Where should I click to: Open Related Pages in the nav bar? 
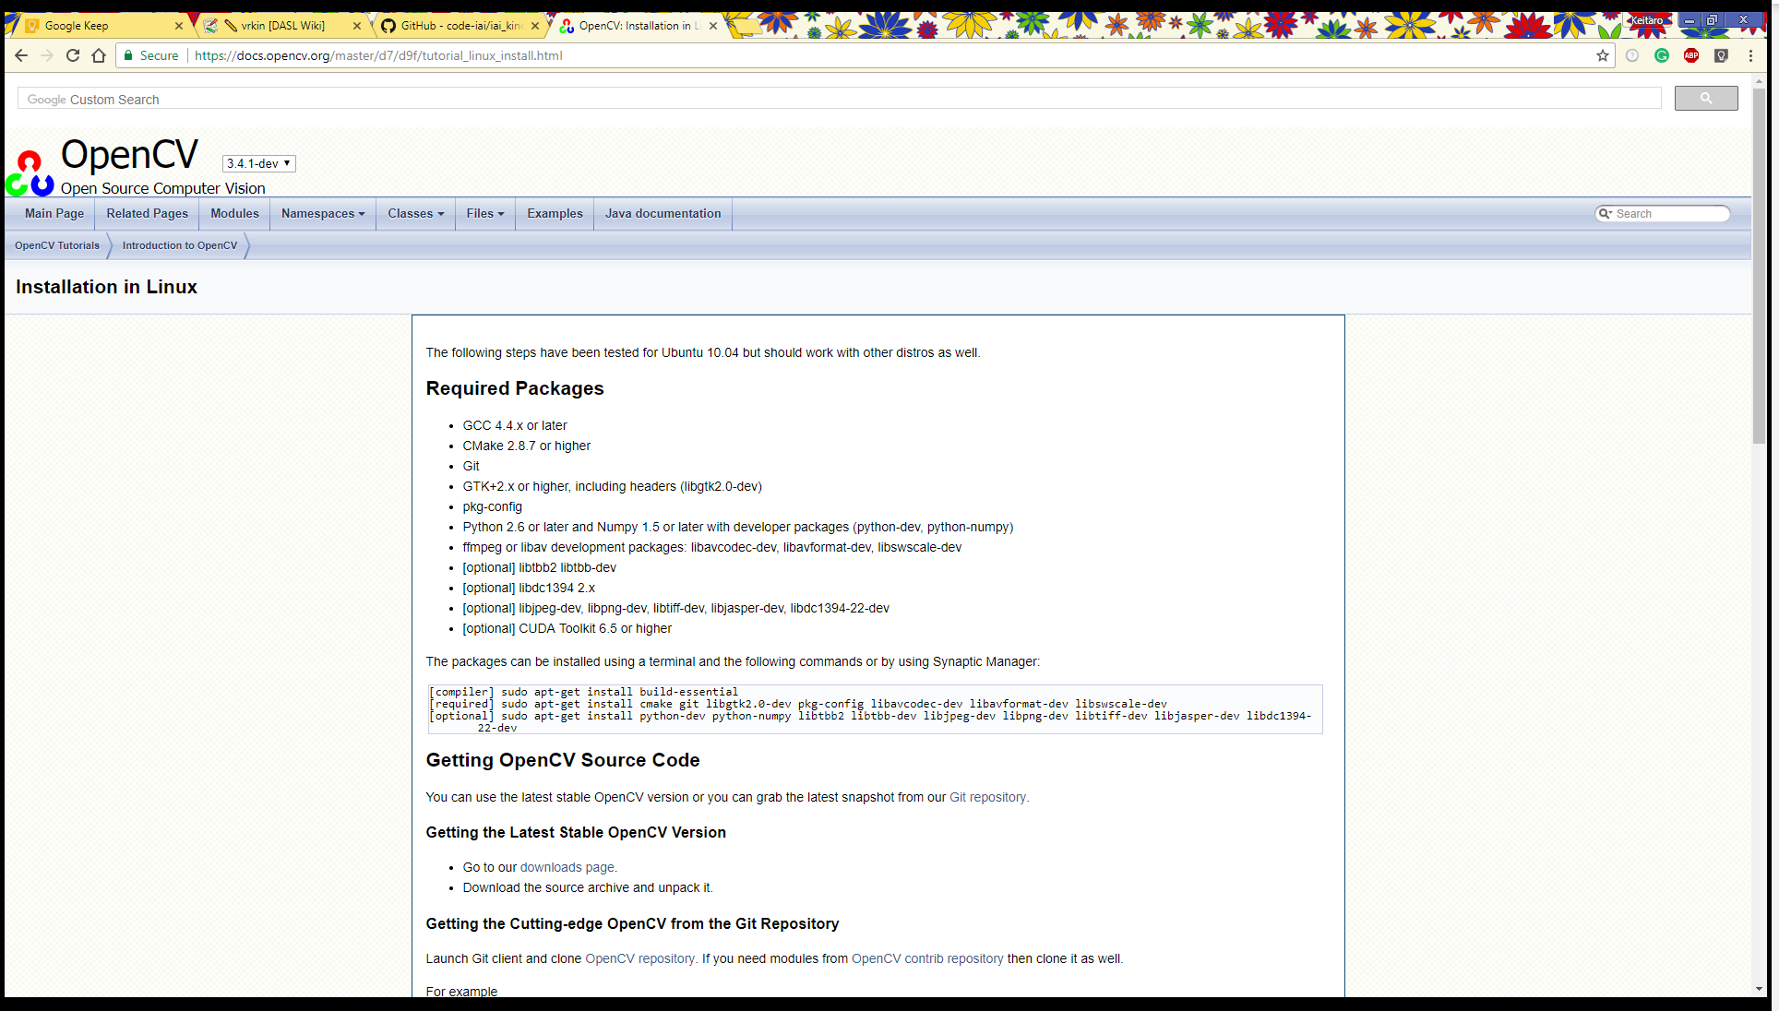pos(147,213)
